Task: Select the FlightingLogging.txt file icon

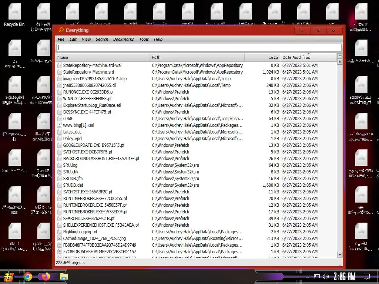Action: point(60,231)
